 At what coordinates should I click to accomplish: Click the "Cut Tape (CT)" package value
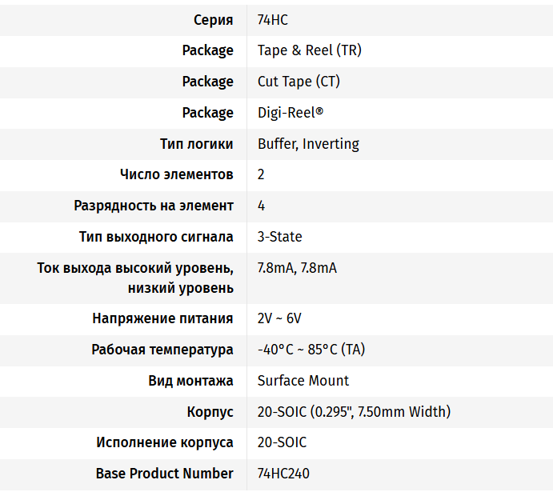pyautogui.click(x=299, y=82)
